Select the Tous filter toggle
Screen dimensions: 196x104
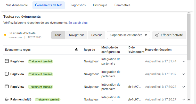(x=58, y=35)
